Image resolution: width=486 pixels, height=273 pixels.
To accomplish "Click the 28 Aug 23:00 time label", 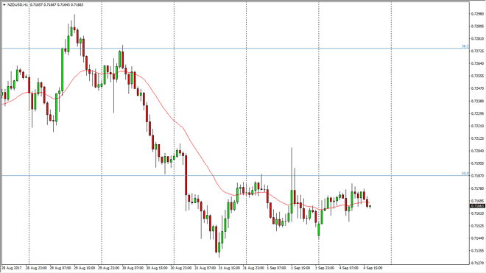I will 36,268.
